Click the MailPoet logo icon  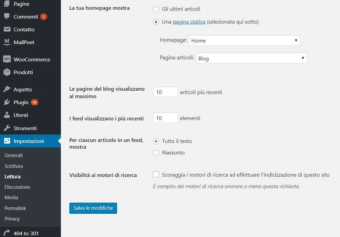(x=6, y=42)
